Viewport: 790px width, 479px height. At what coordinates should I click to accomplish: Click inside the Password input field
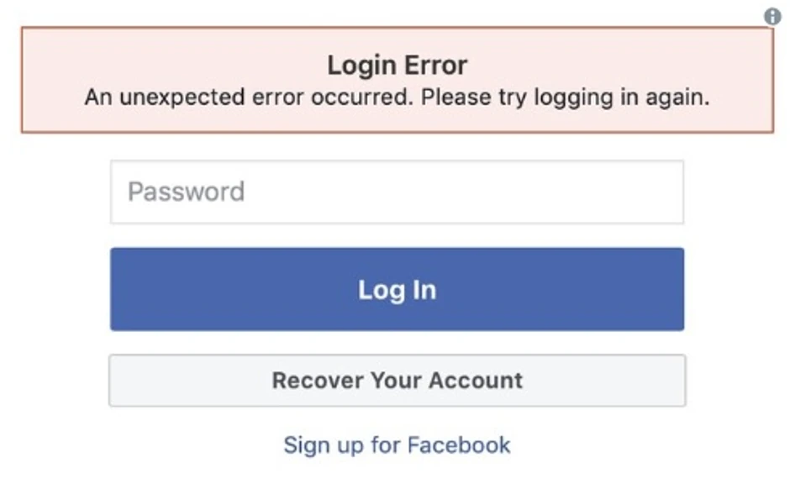(x=397, y=192)
